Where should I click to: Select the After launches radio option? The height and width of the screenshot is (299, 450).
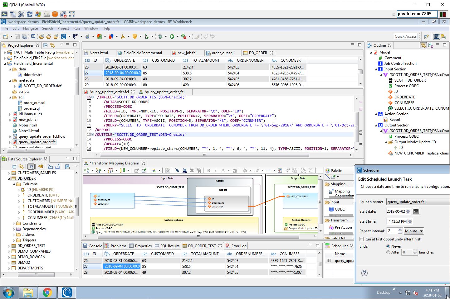388,252
